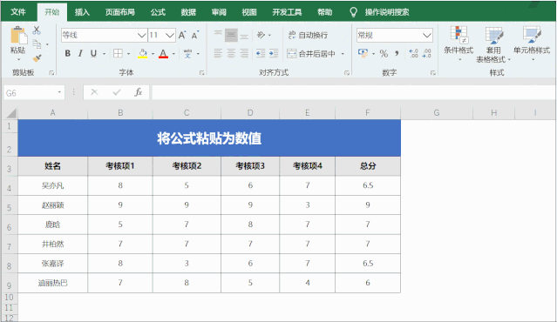Open Conditional Formatting (条件格式)

459,44
